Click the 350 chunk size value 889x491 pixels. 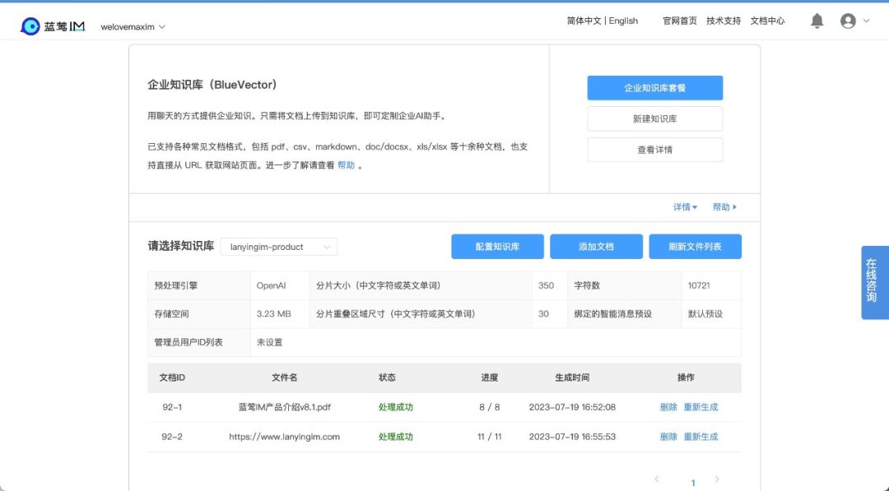[546, 285]
